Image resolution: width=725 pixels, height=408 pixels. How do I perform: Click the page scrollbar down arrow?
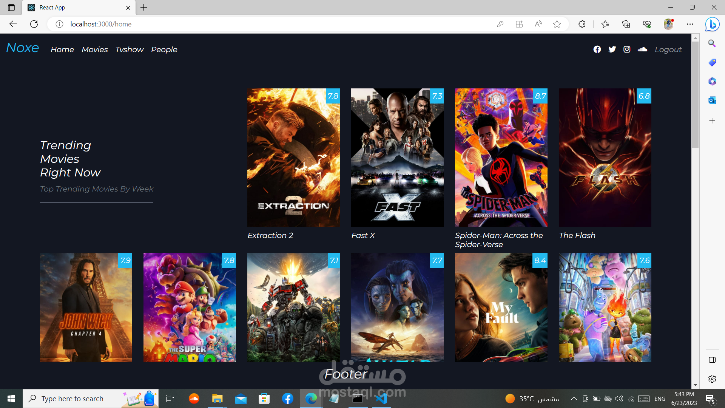tap(695, 385)
